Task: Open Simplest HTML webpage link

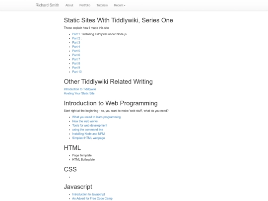Action: (88, 138)
